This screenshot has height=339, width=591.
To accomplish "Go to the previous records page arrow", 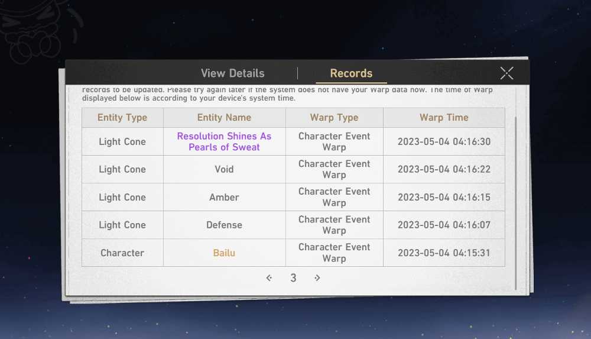I will point(269,278).
